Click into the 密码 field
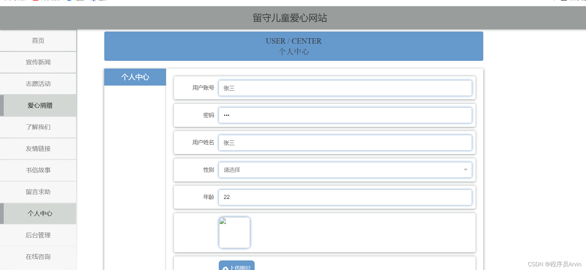 point(345,115)
